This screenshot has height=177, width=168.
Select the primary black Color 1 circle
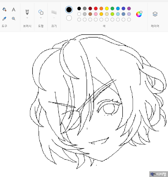pos(69,10)
